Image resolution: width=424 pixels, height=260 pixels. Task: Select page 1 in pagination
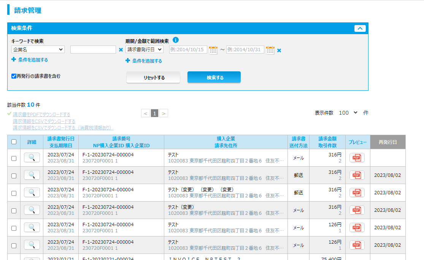(x=154, y=113)
